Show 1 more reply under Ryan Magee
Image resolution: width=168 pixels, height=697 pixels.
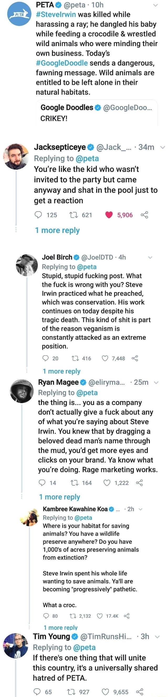[60, 497]
